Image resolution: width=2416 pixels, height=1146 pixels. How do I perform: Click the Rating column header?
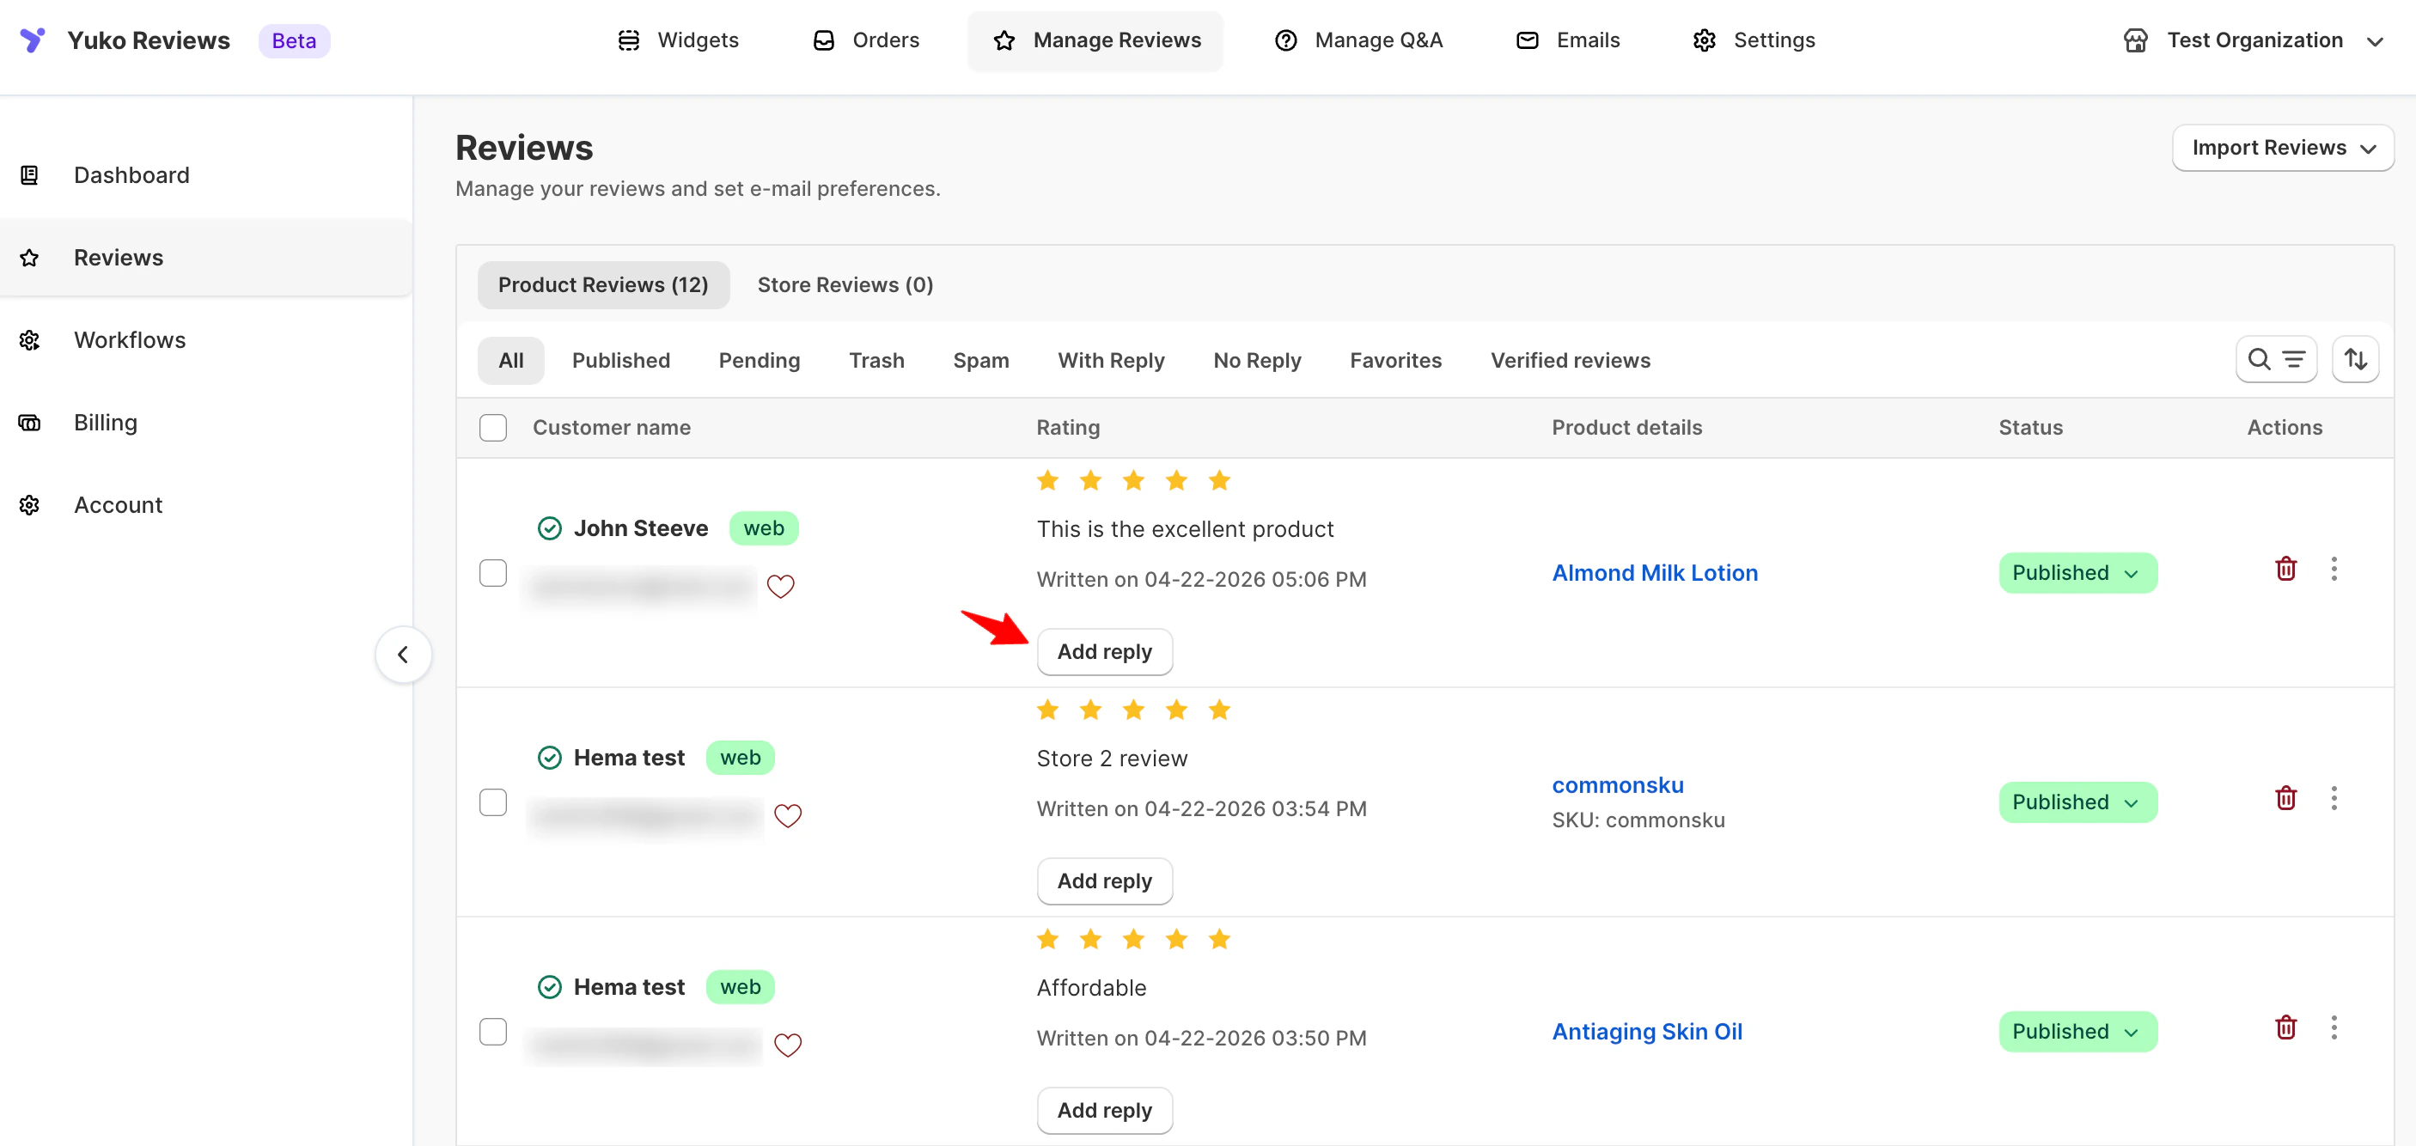click(1067, 428)
